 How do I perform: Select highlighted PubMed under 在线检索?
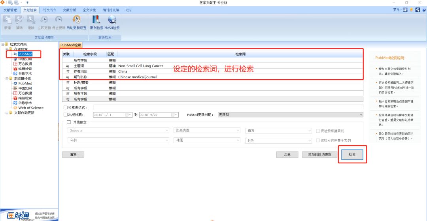tap(25, 54)
